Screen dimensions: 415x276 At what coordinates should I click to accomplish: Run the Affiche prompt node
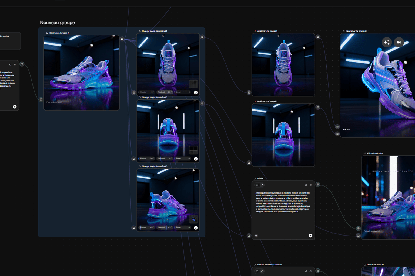point(310,236)
